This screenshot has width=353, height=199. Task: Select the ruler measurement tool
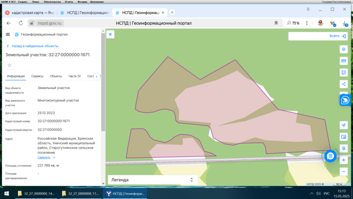(x=343, y=61)
